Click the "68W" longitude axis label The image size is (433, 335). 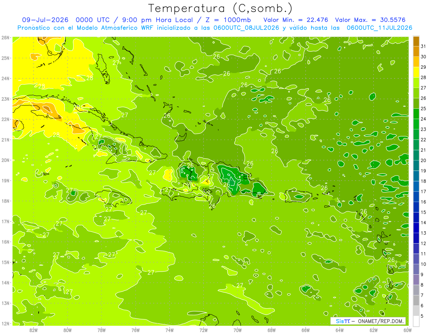point(272,330)
